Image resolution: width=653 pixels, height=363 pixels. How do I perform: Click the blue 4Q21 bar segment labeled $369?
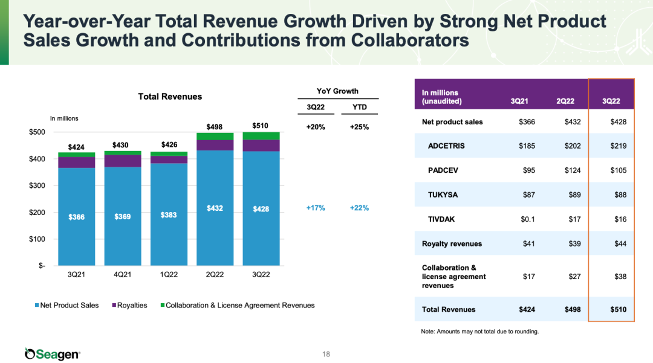[x=122, y=216]
